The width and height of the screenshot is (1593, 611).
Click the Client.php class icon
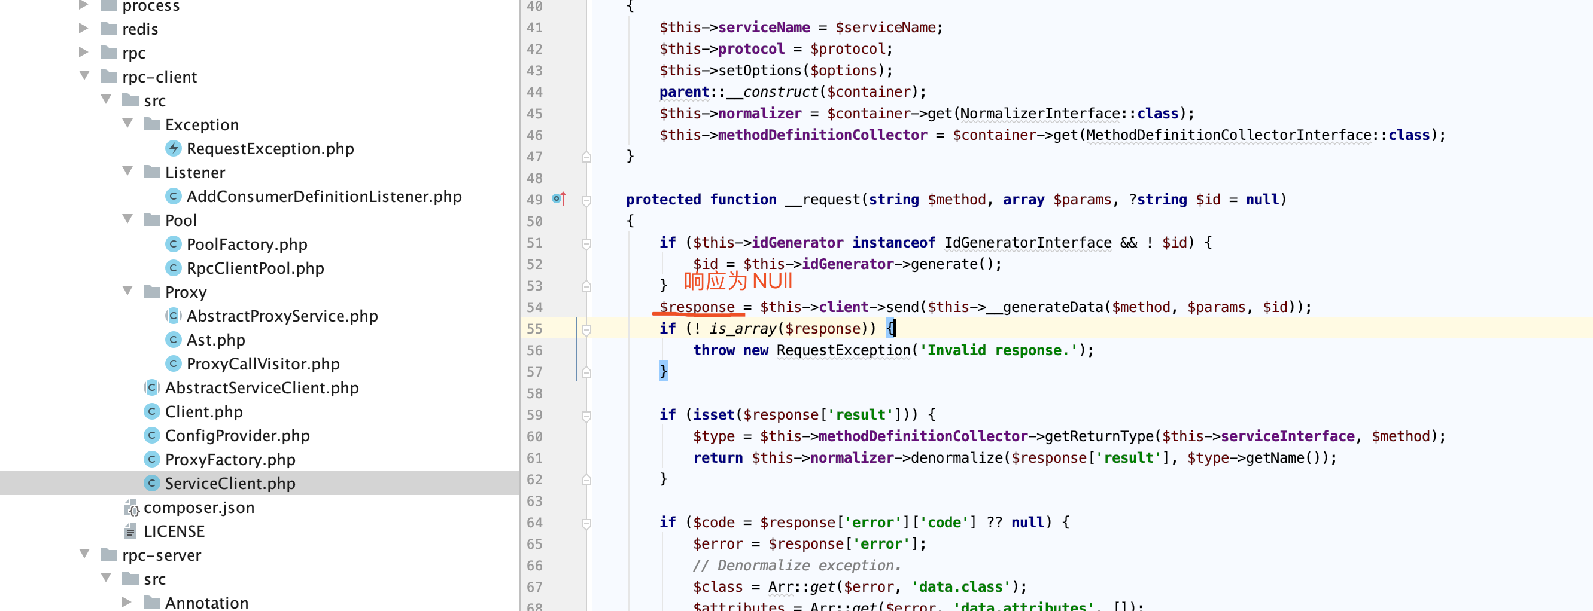(151, 411)
